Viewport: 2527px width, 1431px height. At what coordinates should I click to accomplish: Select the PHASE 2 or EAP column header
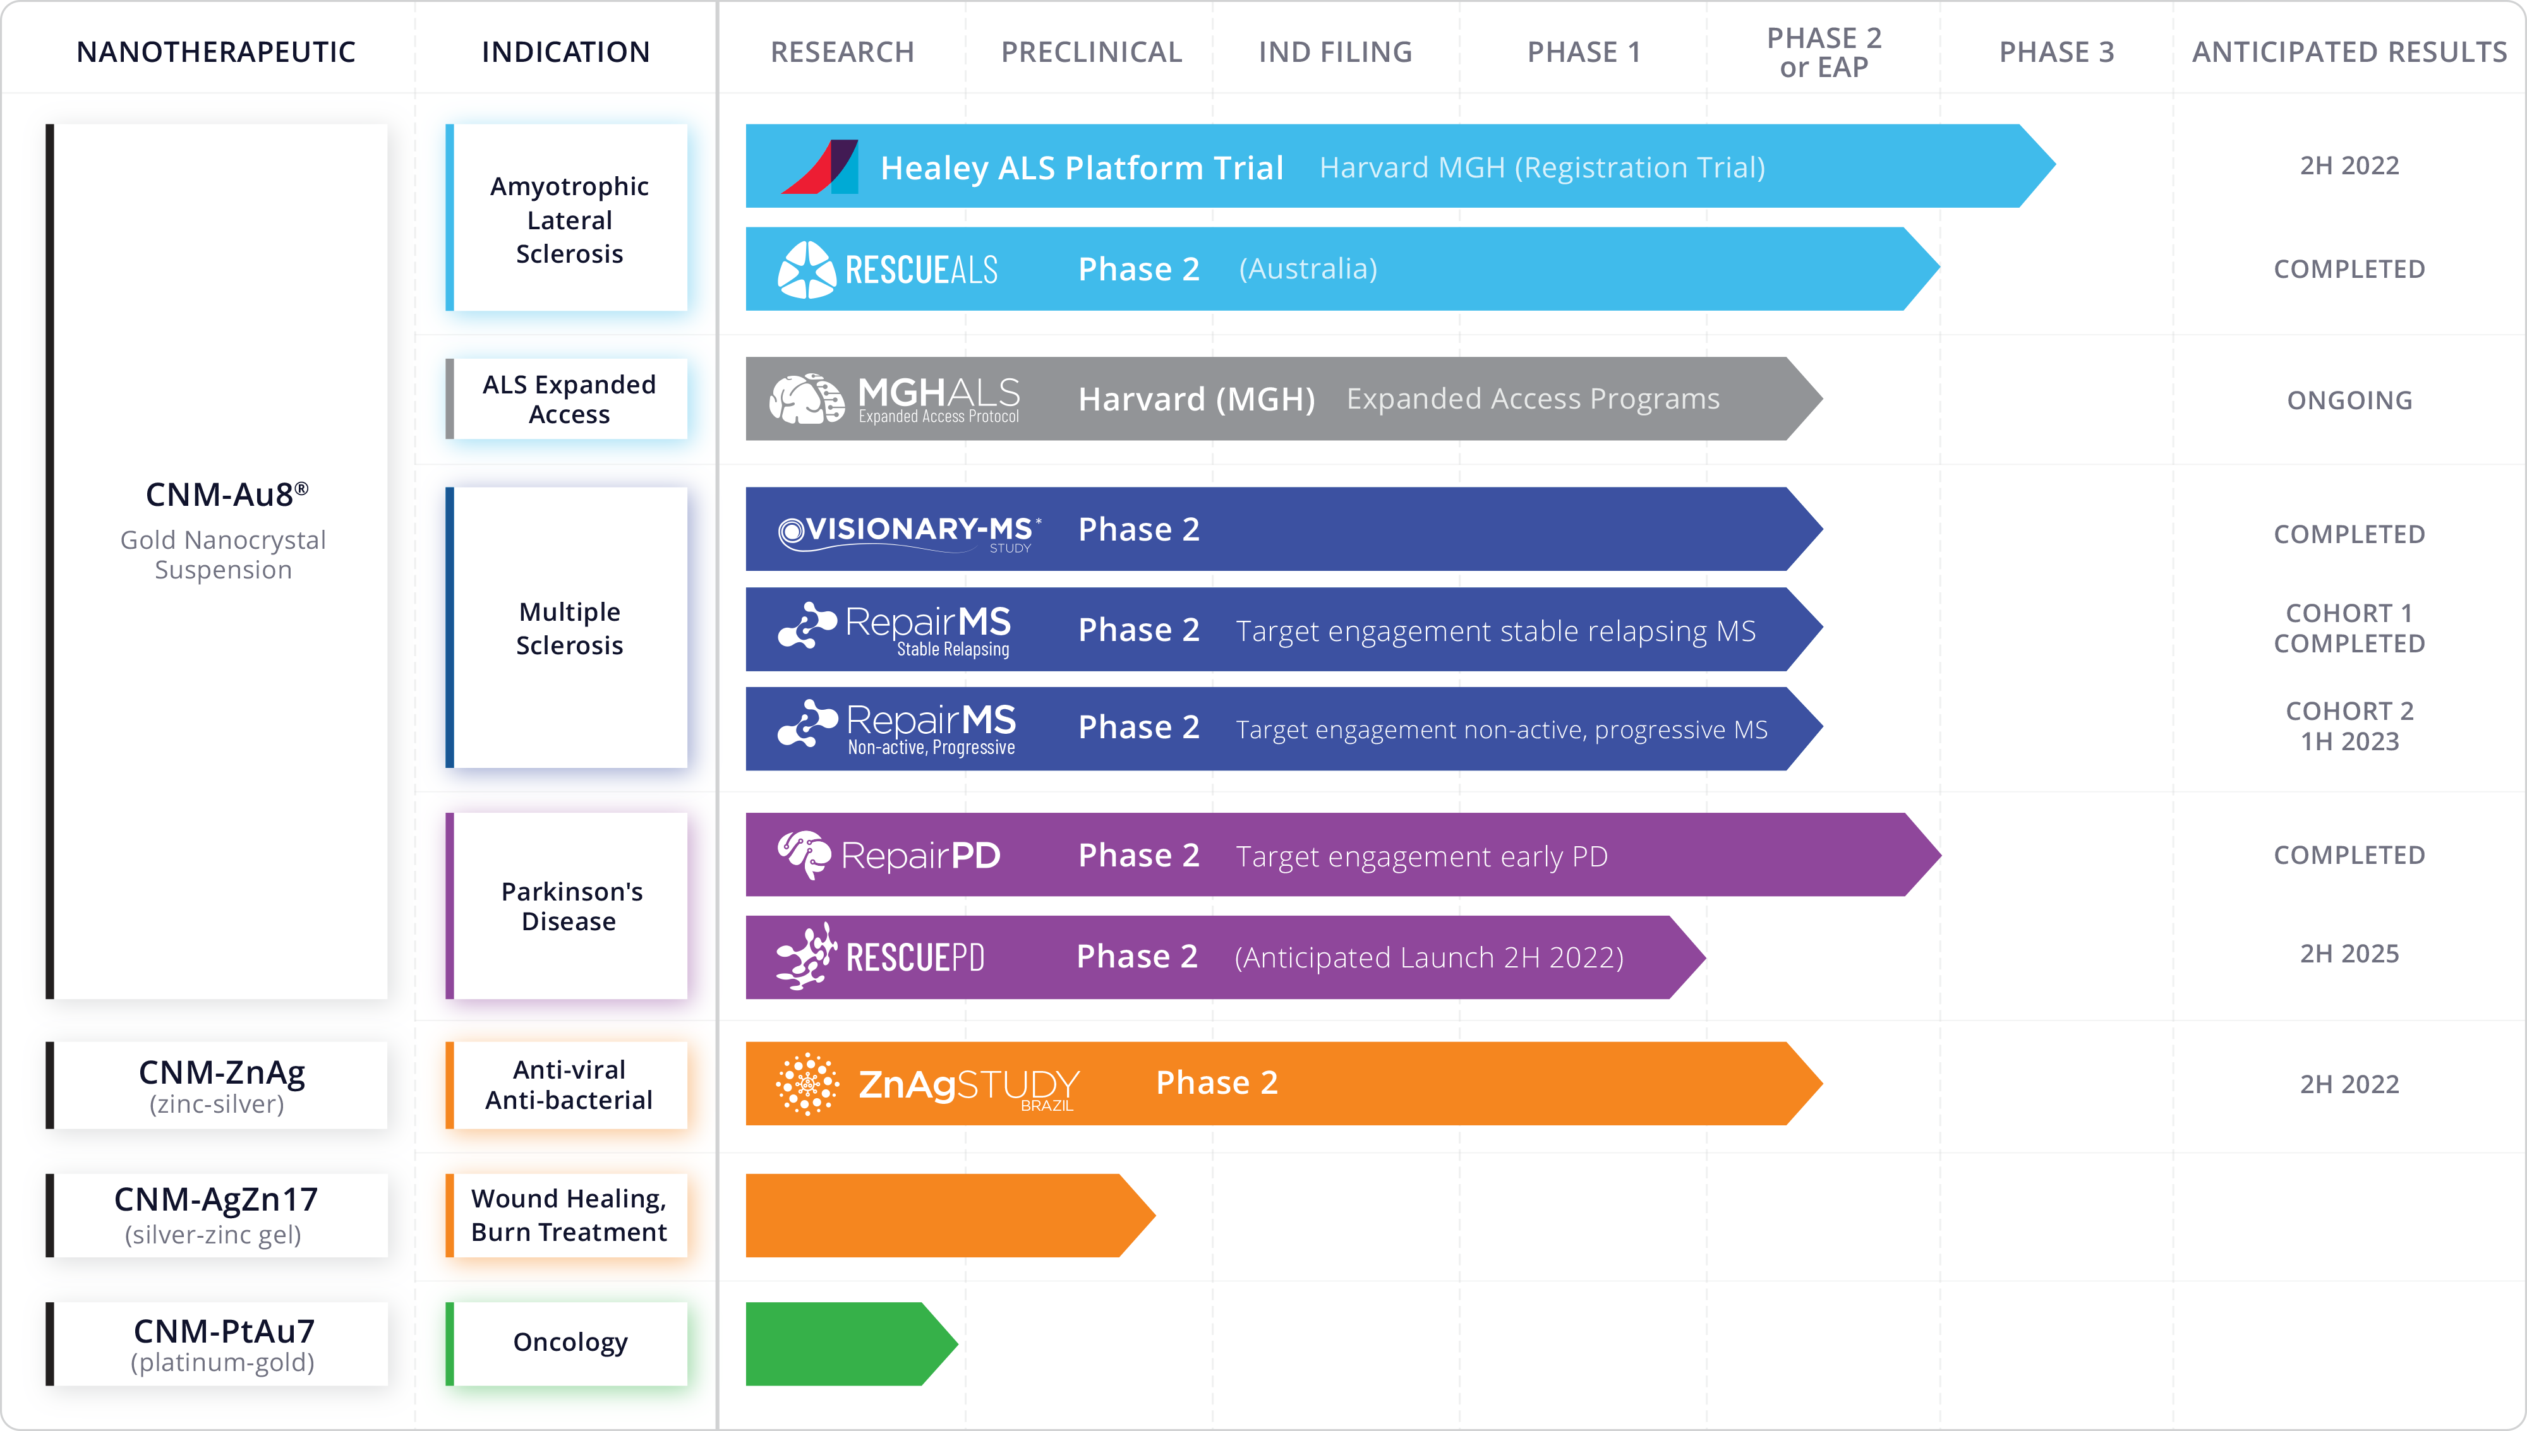click(x=1823, y=52)
